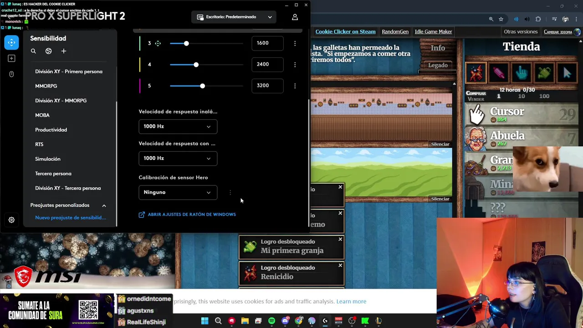Select buy quantity 100 in Tienda
The image size is (583, 328).
544,96
